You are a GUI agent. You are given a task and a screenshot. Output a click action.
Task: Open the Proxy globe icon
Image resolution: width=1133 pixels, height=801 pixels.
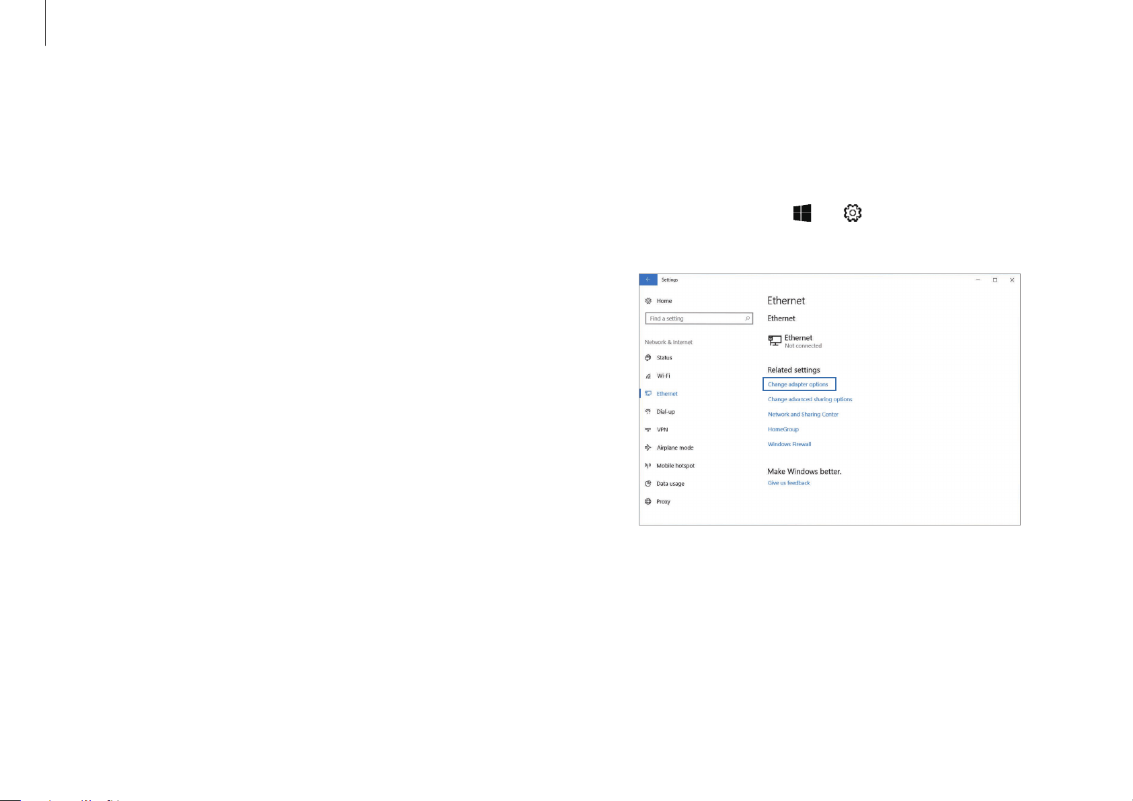tap(648, 501)
